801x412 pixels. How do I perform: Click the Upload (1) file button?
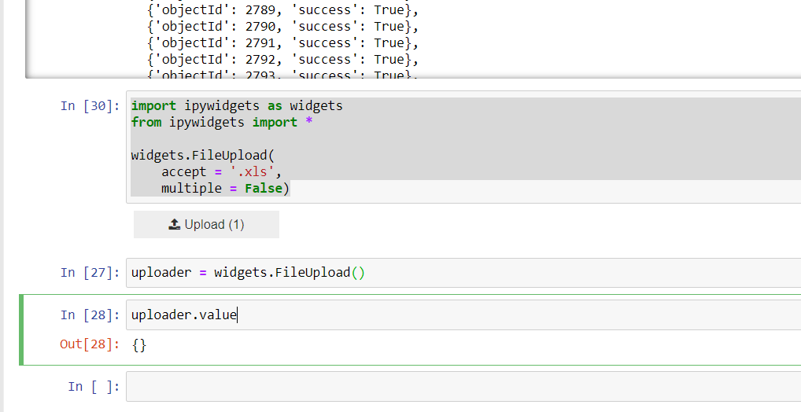point(206,225)
